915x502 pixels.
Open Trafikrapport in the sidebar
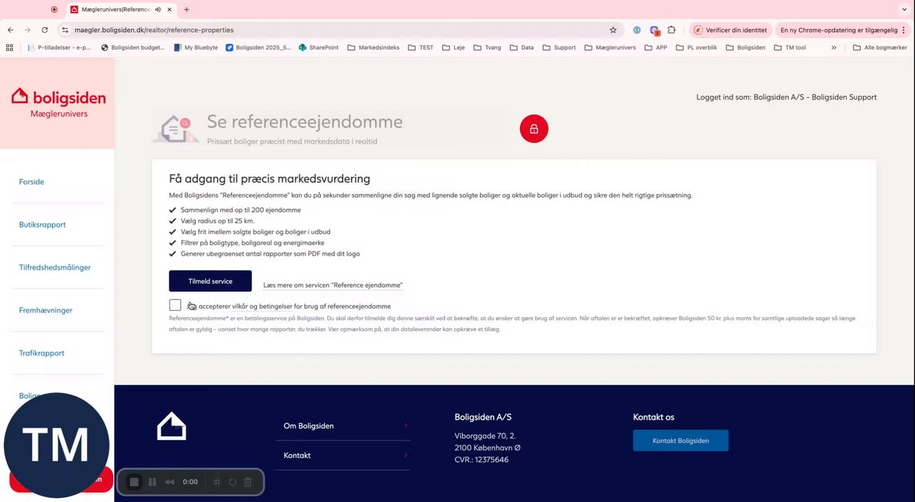pos(42,353)
